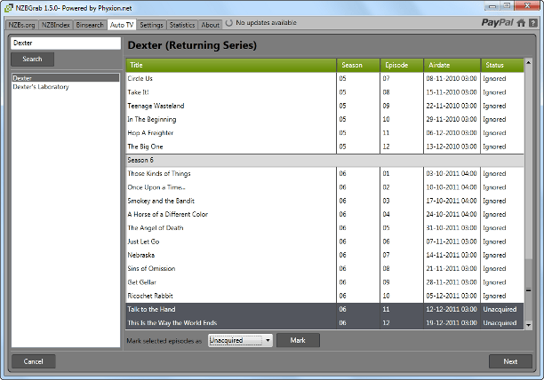
Task: Switch to the NZBs.org tab
Action: click(22, 25)
